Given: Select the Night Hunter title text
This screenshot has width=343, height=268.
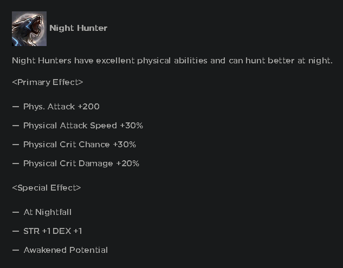Looking at the screenshot, I should [78, 28].
